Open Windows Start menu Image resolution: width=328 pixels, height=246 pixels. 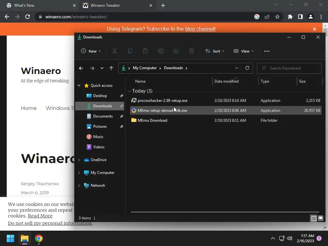point(10,238)
